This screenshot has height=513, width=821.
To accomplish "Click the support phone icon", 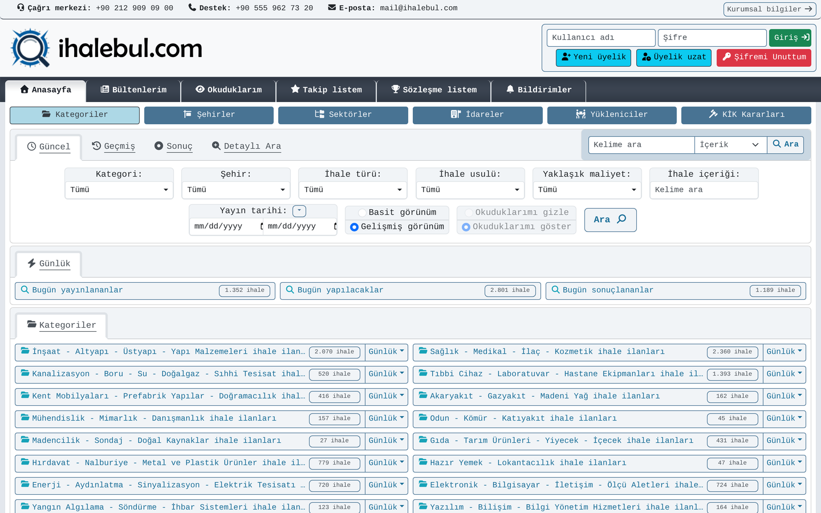I will (192, 8).
